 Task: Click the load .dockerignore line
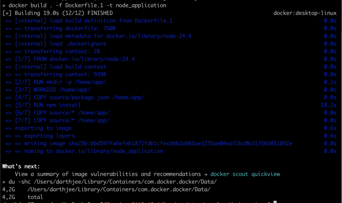pyautogui.click(x=60, y=43)
